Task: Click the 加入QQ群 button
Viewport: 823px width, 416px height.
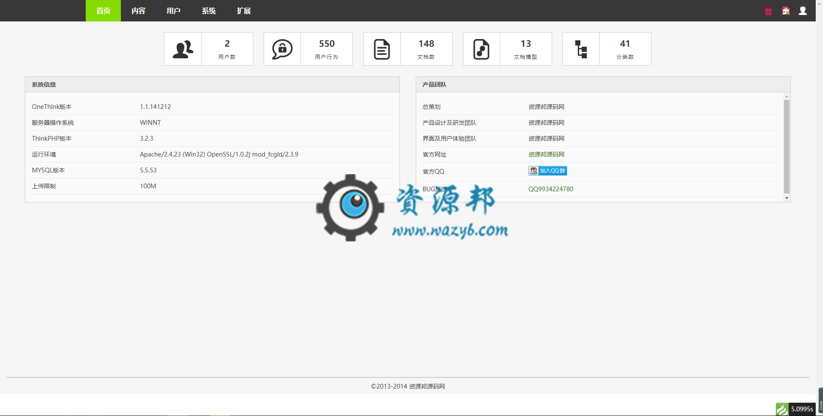Action: pyautogui.click(x=548, y=171)
